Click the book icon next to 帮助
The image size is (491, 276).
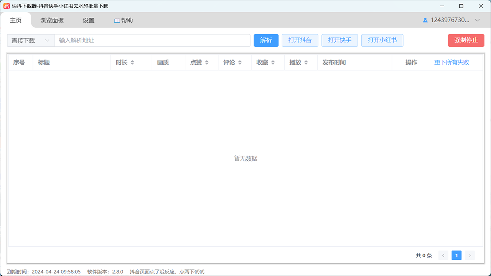pos(116,20)
